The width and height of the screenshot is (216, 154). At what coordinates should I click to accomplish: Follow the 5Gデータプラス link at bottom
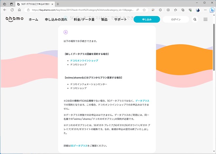click(79, 146)
